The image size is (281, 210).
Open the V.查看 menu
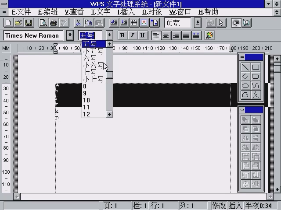[x=74, y=12]
